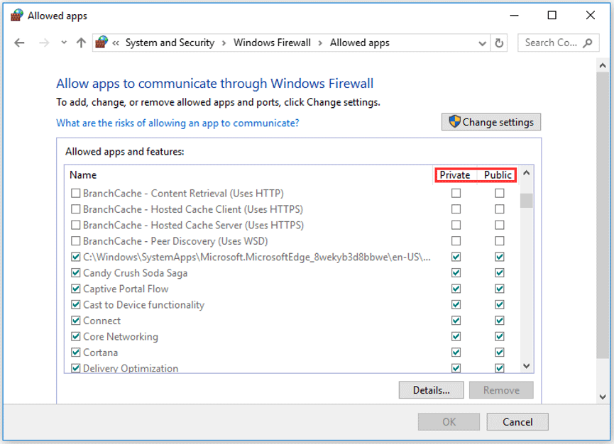The height and width of the screenshot is (444, 614).
Task: Select System and Security in the breadcrumb
Action: (x=170, y=43)
